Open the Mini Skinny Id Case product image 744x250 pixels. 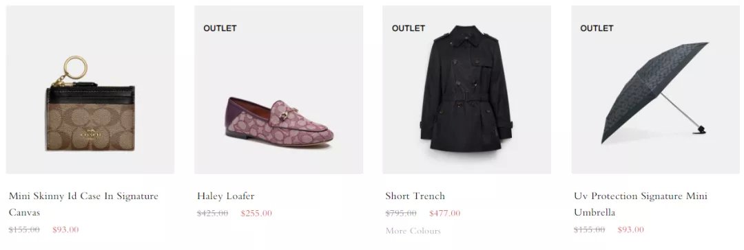(90, 89)
